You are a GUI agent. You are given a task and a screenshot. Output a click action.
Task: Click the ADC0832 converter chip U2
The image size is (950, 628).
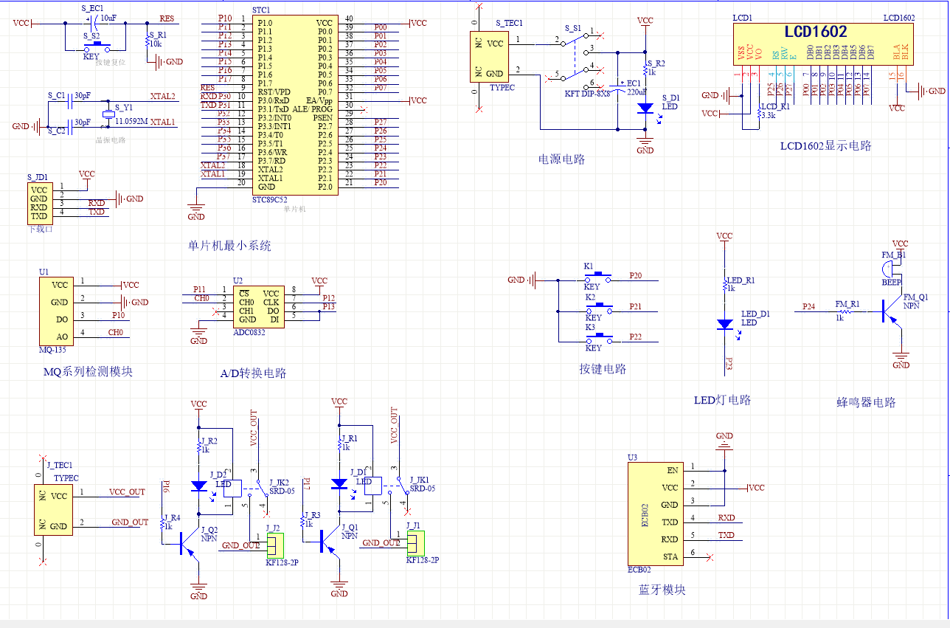pyautogui.click(x=260, y=306)
